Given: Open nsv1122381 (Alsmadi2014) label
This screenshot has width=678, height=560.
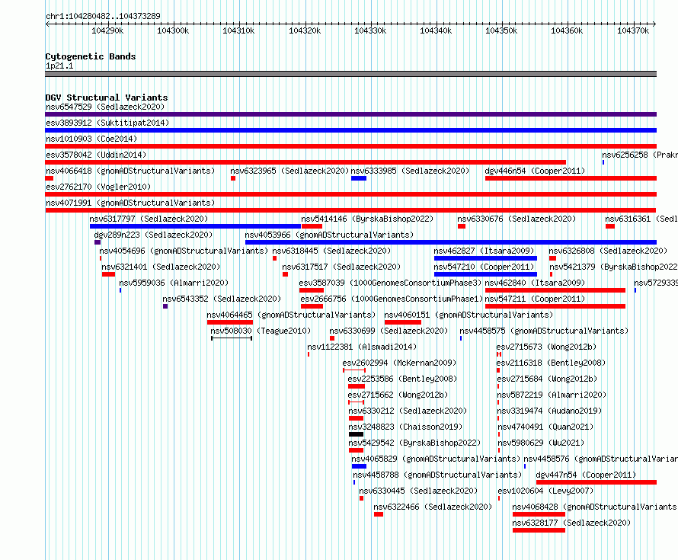Looking at the screenshot, I should [x=362, y=347].
